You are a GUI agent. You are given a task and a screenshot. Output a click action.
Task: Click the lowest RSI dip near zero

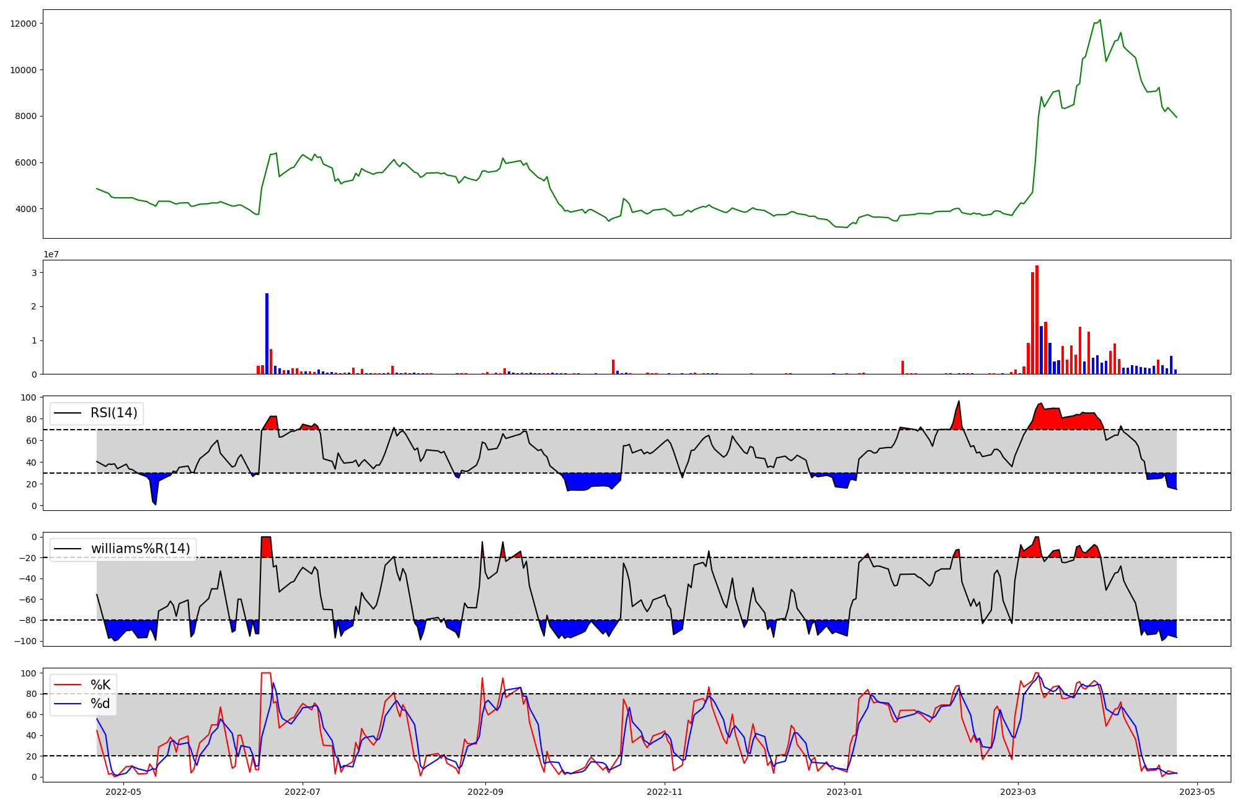coord(155,503)
